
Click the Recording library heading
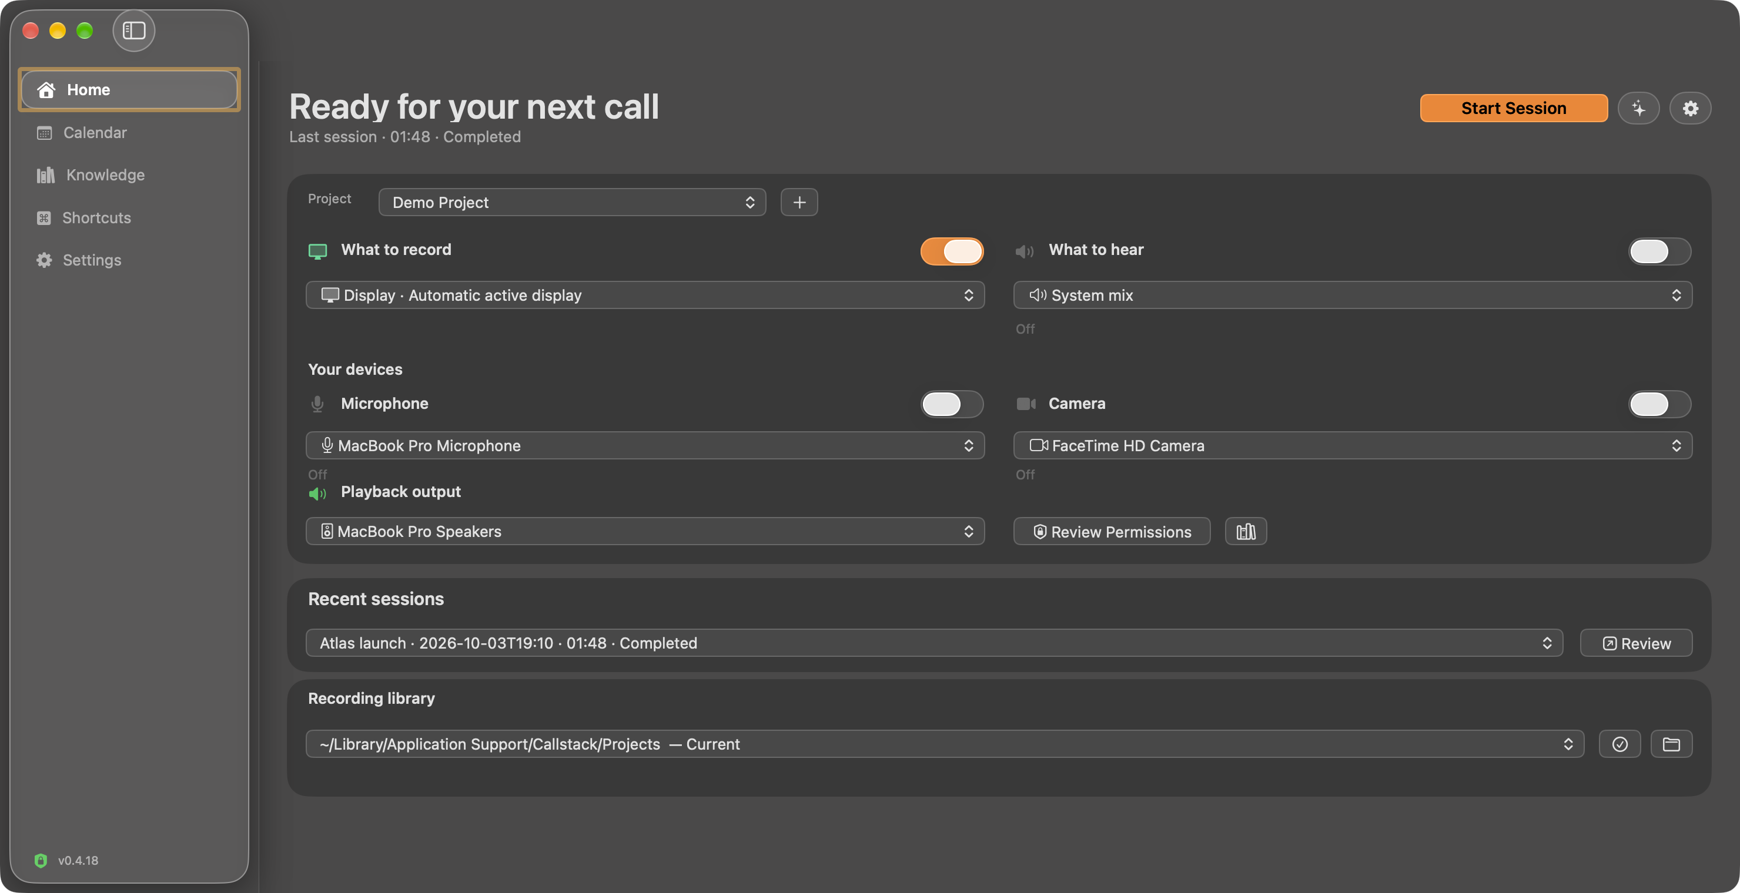pyautogui.click(x=372, y=699)
